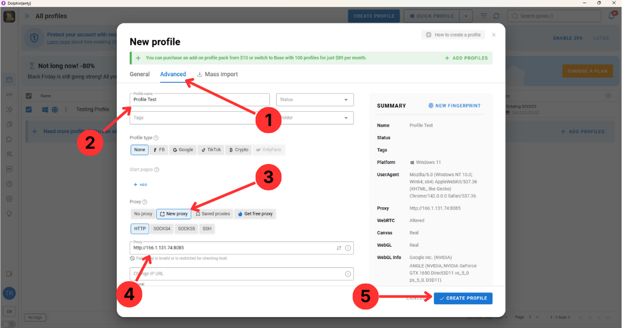
Task: Click Create Profile button in the dialog
Action: pos(463,298)
